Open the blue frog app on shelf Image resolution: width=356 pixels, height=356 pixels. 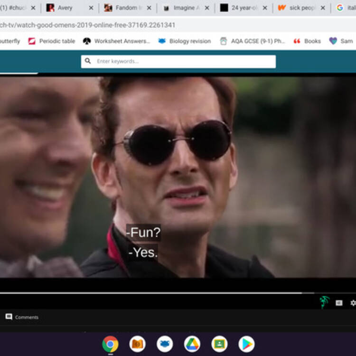(165, 344)
